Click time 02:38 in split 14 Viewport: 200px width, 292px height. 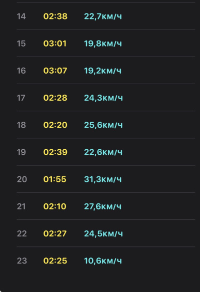(55, 17)
